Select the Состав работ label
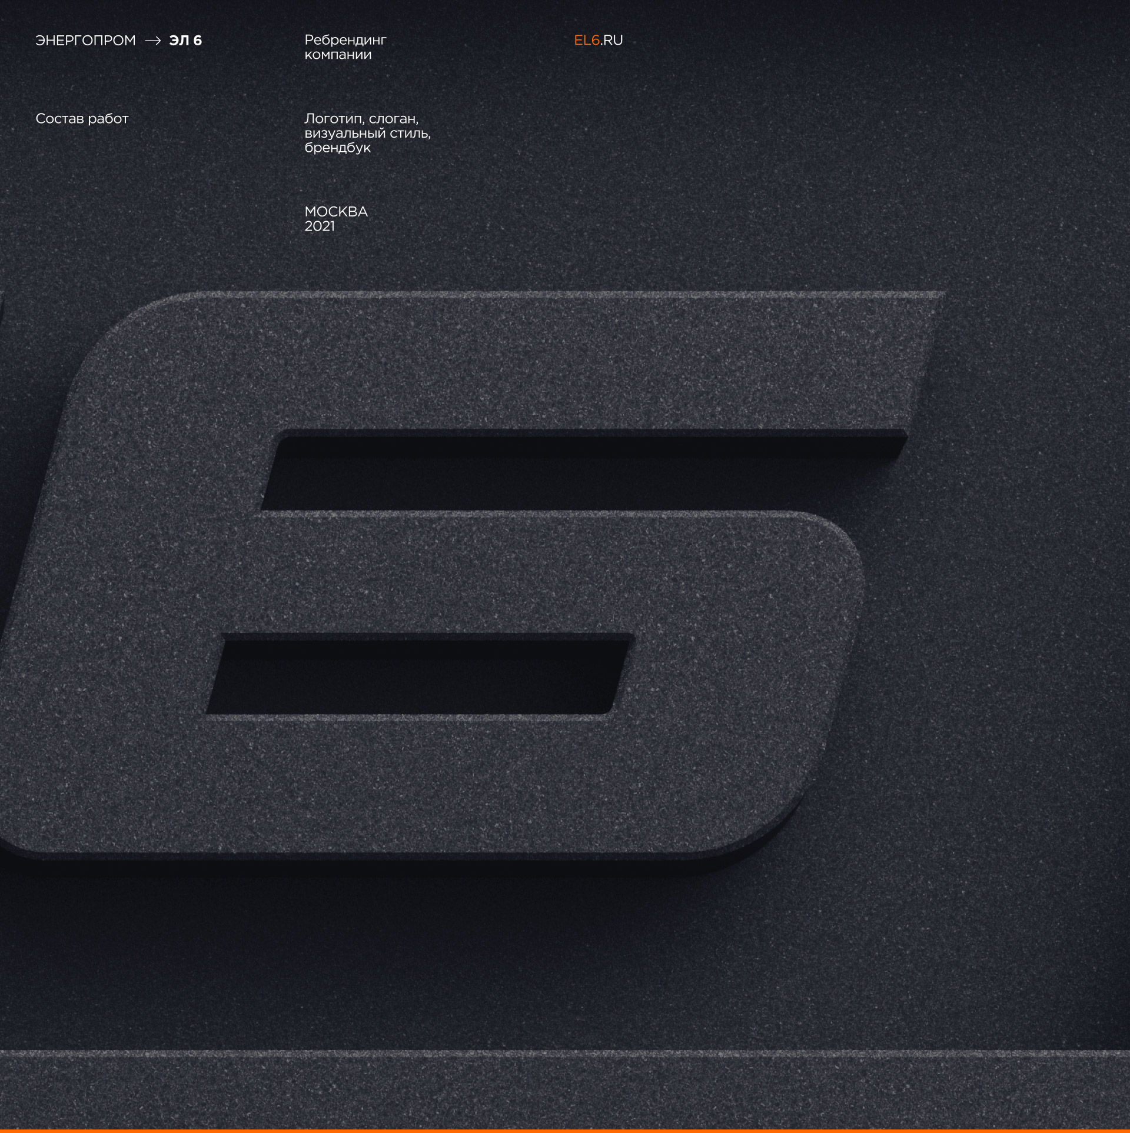Screen dimensions: 1130x1133 pyautogui.click(x=82, y=119)
